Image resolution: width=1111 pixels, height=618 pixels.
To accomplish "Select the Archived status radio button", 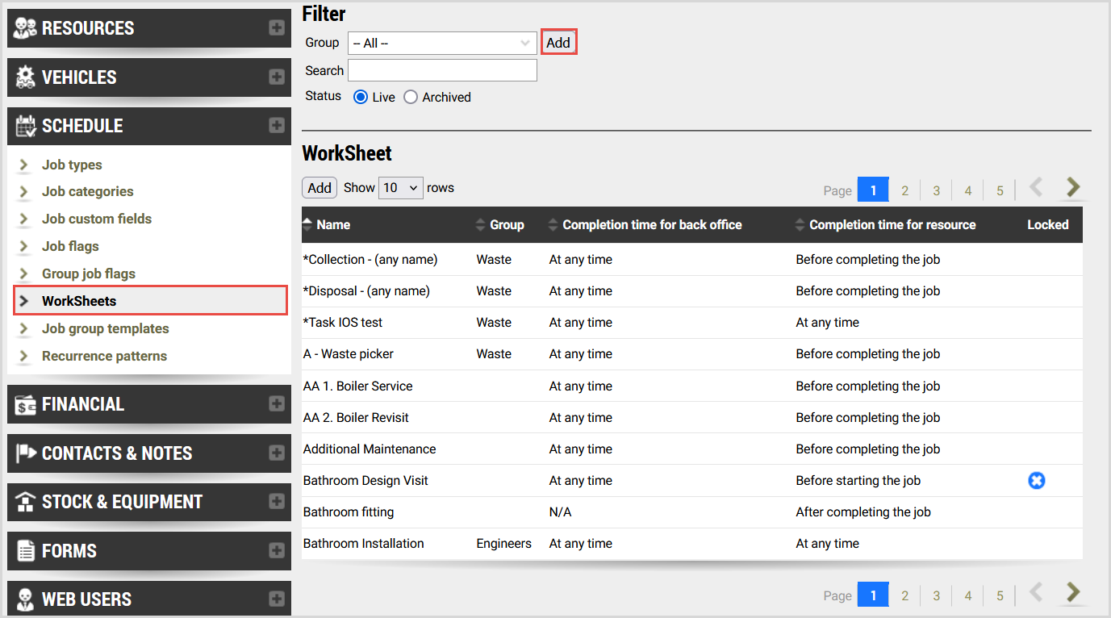I will (411, 97).
